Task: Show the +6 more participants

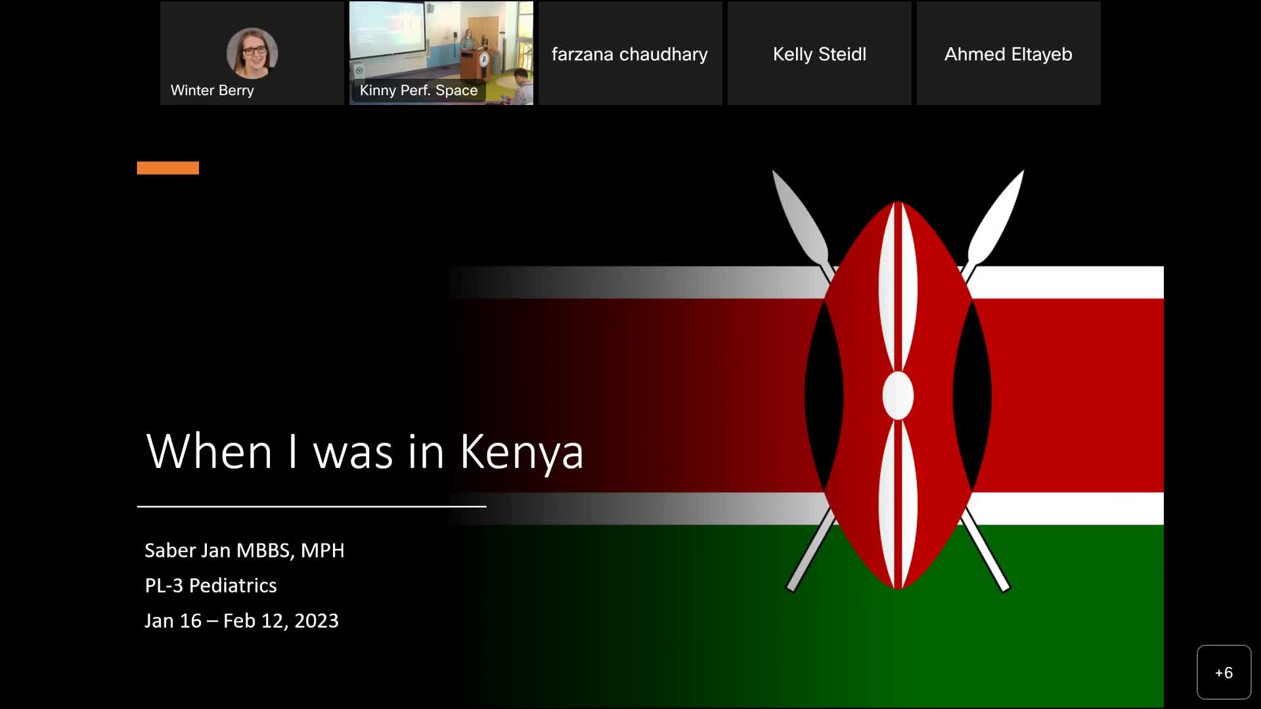Action: 1223,672
